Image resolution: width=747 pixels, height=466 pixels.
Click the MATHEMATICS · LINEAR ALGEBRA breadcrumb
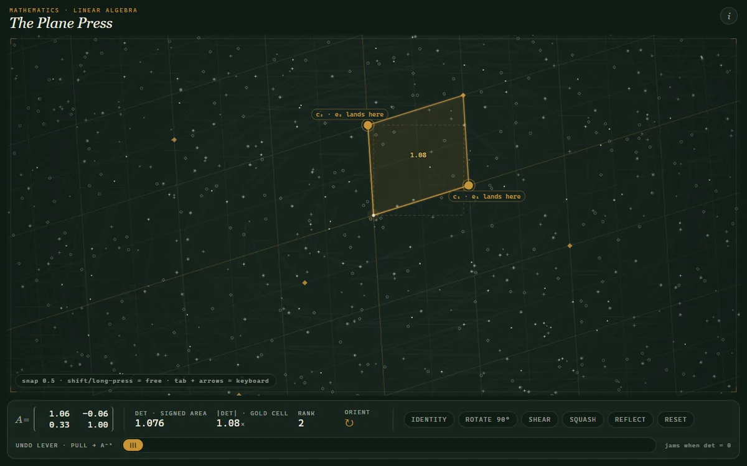[73, 11]
